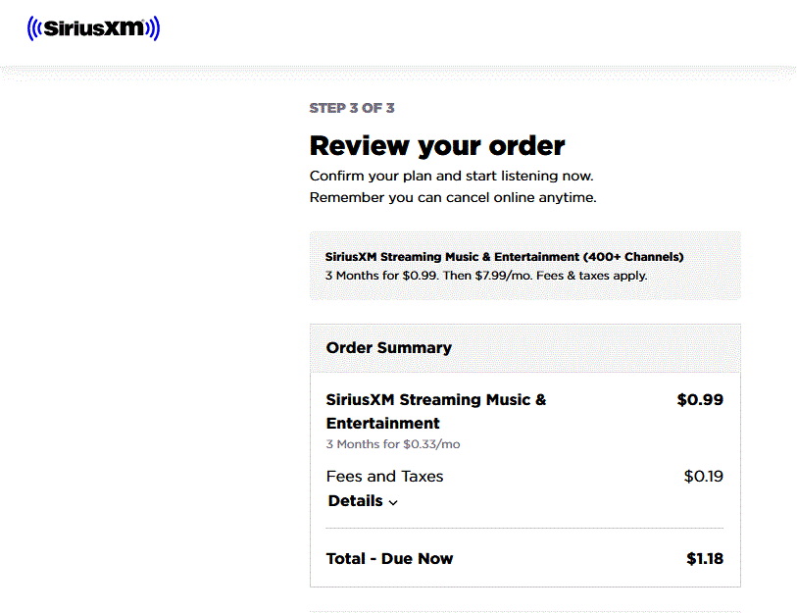The width and height of the screenshot is (797, 613).
Task: Select the Fees and Taxes label
Action: [385, 476]
